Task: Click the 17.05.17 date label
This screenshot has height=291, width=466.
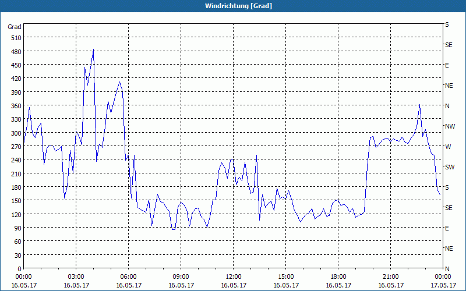Action: [443, 285]
